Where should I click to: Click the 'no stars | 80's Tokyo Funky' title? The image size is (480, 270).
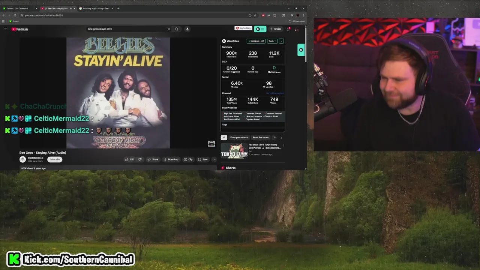tap(264, 146)
